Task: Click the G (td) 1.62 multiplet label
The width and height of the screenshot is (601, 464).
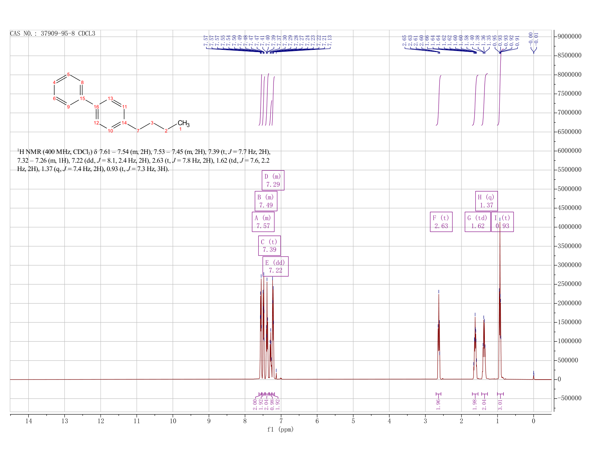Action: pos(478,222)
